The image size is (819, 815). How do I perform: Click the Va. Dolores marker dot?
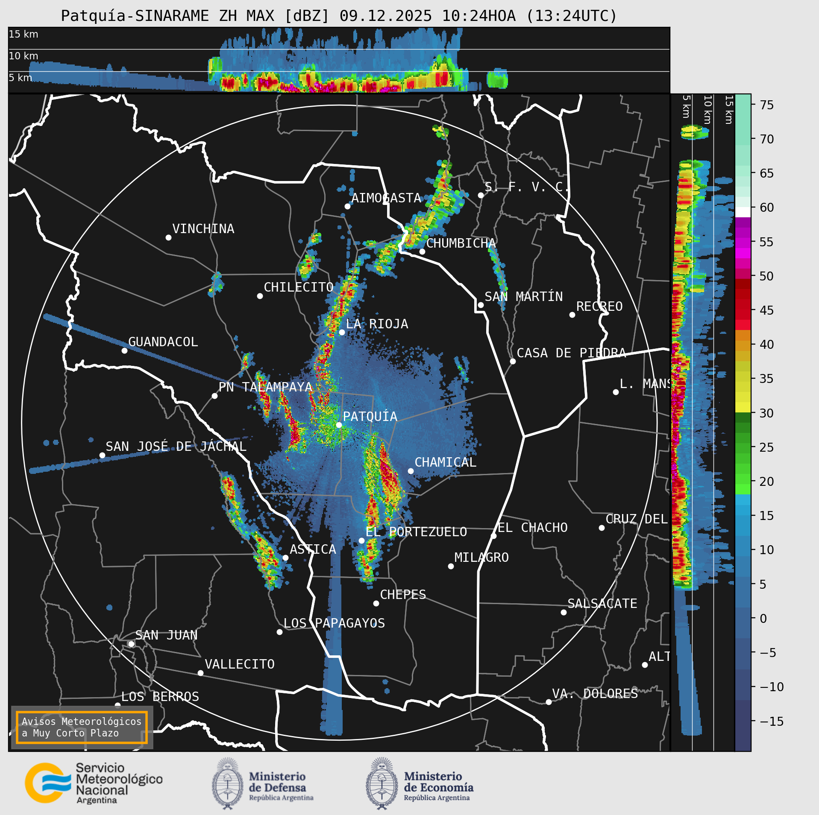click(x=549, y=702)
